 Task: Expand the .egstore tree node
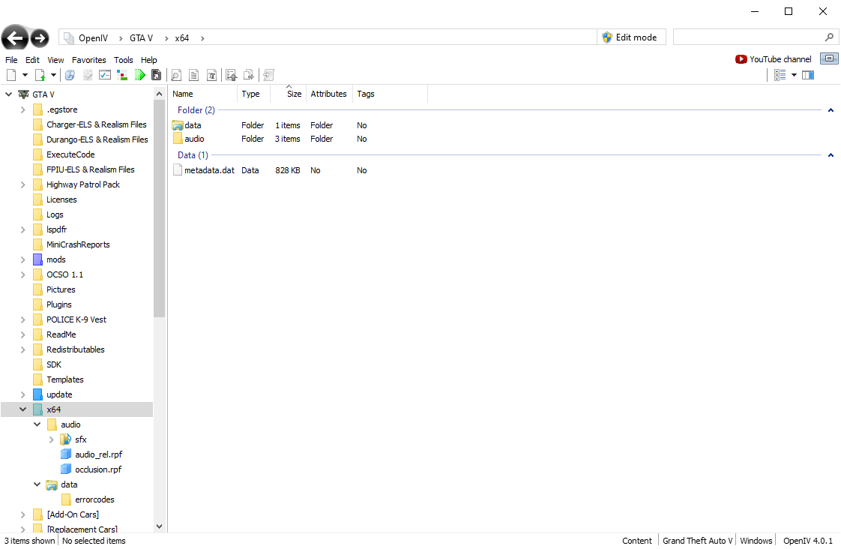coord(23,109)
